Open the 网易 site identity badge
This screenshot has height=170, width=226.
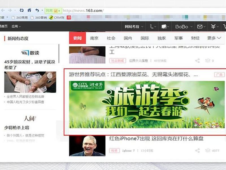click(53, 10)
